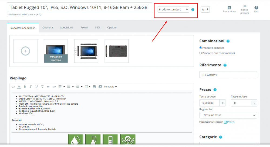Open Promozione icon in header

click(x=229, y=9)
